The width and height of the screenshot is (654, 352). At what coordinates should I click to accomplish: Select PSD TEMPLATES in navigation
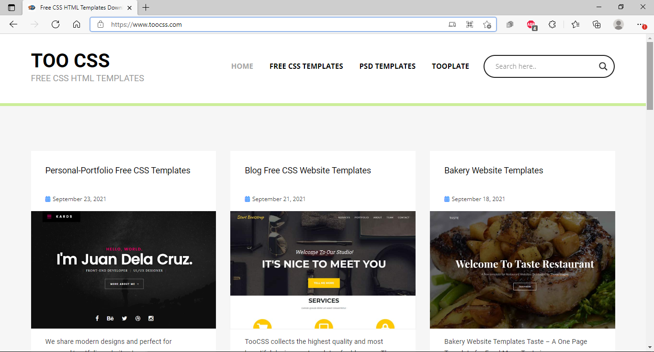pos(387,66)
